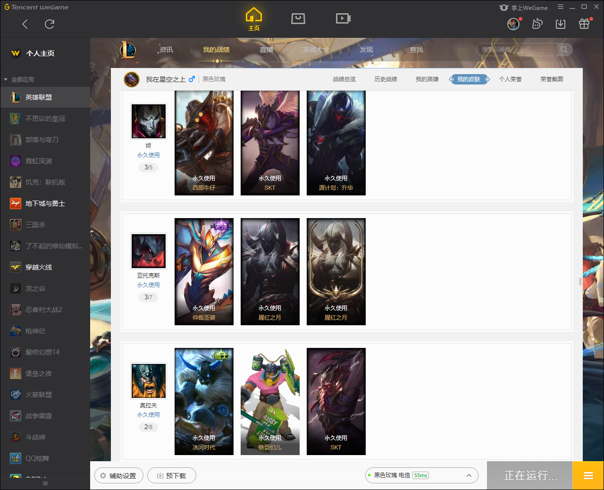
Task: Click the 预下载 button
Action: [172, 476]
